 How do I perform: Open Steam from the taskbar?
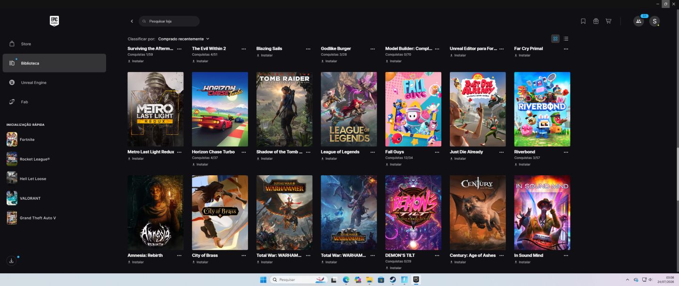[x=392, y=280]
